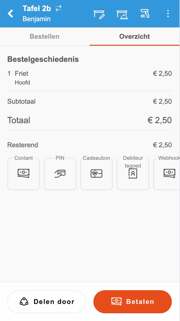Tap the swap table arrows icon
The height and width of the screenshot is (321, 180).
[59, 8]
